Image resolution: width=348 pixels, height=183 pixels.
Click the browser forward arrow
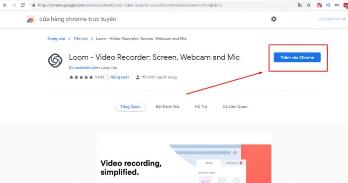14,5
